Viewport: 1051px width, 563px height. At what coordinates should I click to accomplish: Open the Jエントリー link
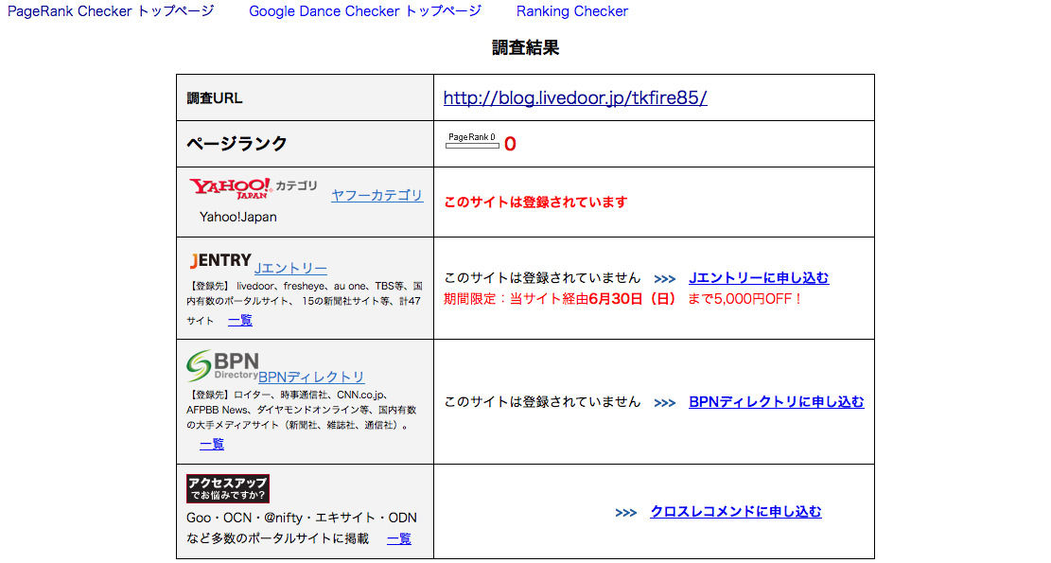click(x=291, y=268)
